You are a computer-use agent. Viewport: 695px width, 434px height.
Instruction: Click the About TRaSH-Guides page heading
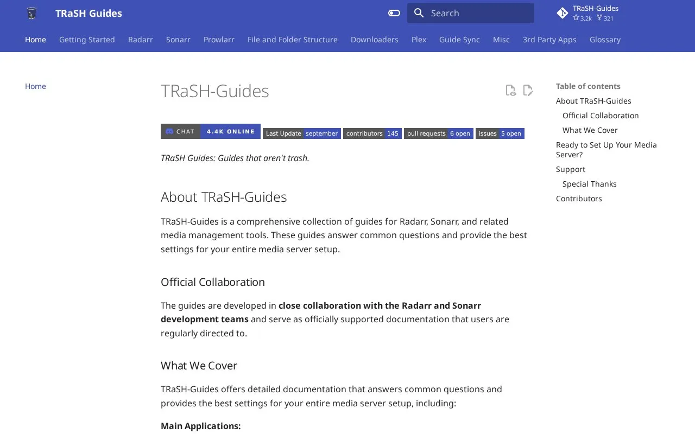[224, 197]
